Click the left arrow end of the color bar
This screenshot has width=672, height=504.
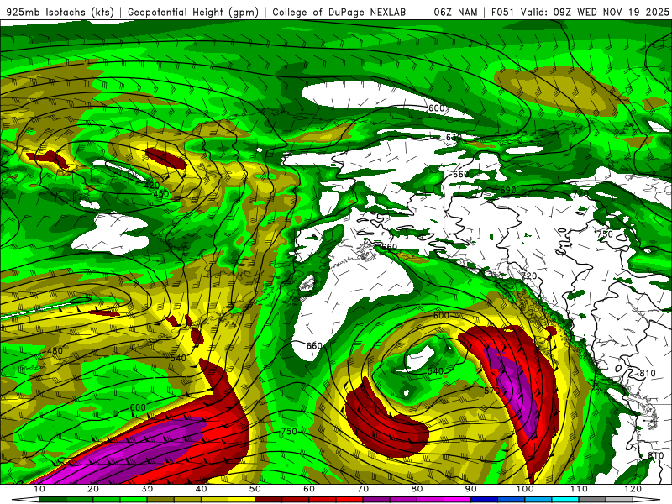25,500
